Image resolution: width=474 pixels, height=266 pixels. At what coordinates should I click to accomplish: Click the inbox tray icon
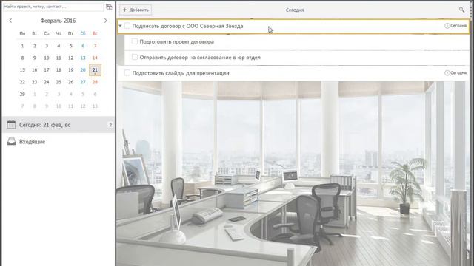(11, 141)
